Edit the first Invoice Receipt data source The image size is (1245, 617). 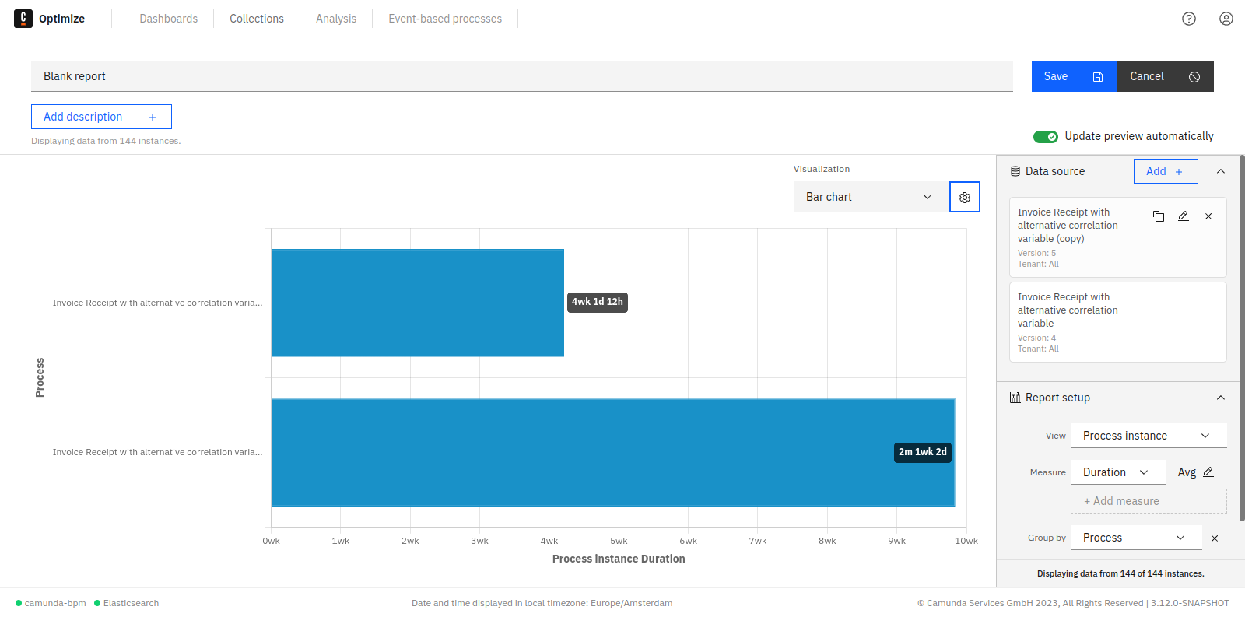tap(1184, 216)
